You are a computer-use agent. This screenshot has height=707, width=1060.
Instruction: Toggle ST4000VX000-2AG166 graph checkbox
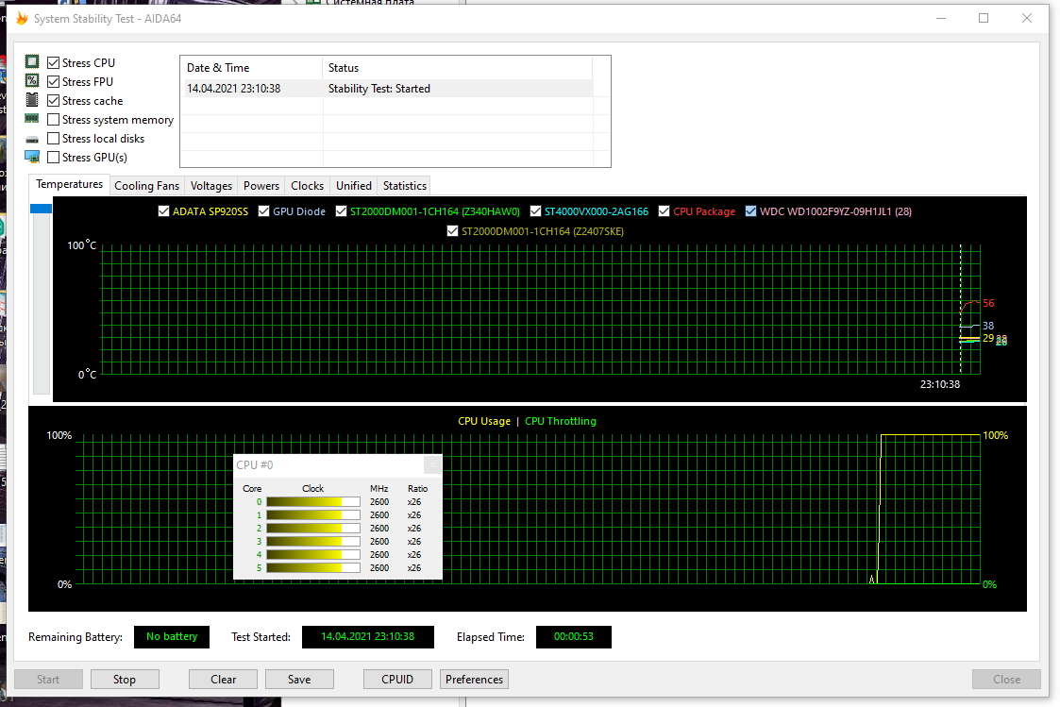(x=535, y=211)
